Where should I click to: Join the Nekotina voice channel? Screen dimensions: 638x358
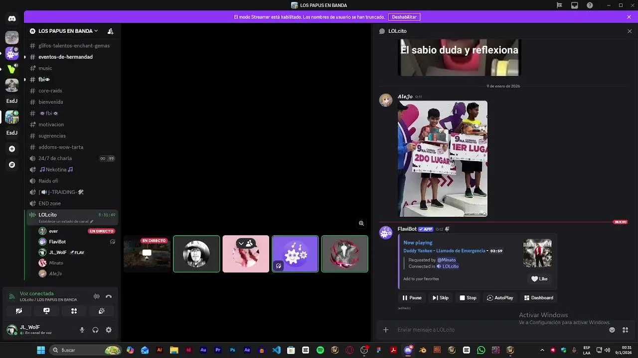[71, 170]
